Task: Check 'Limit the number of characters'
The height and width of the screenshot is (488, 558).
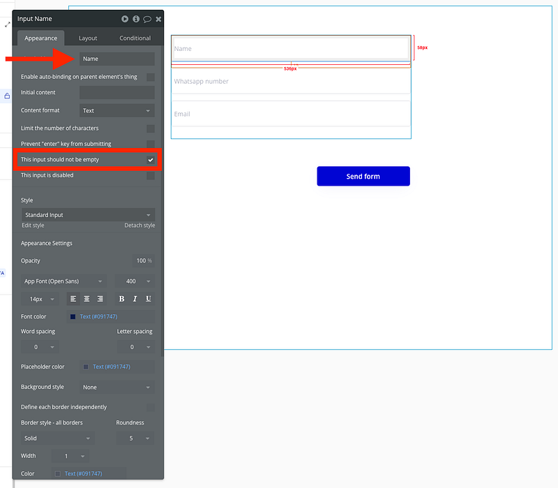Action: 151,128
